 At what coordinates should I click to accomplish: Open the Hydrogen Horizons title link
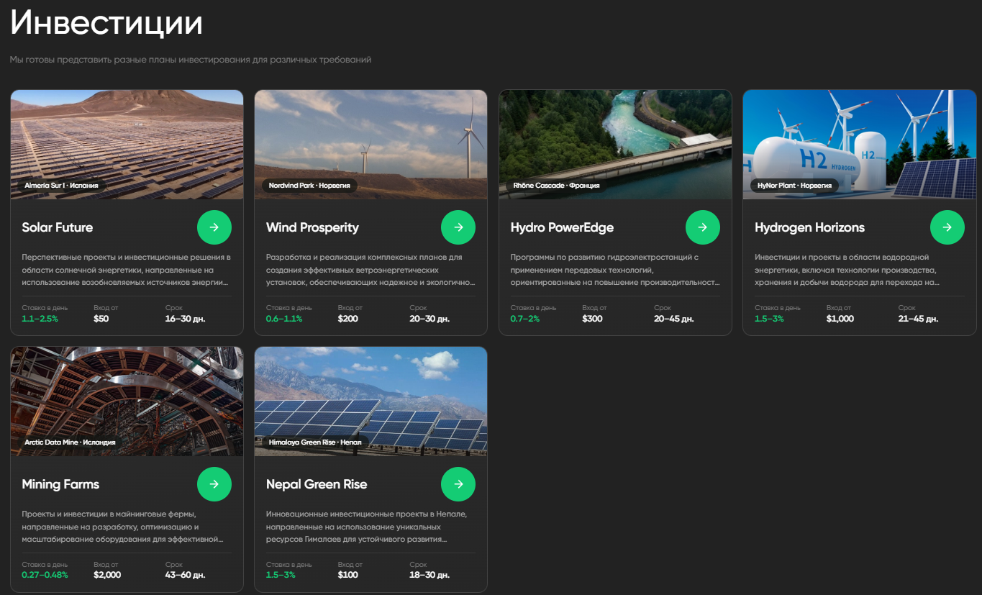point(809,227)
